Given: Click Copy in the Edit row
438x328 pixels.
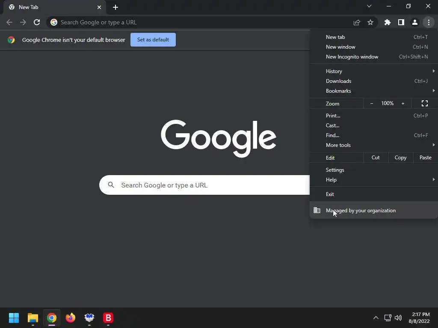Looking at the screenshot, I should click(x=400, y=158).
